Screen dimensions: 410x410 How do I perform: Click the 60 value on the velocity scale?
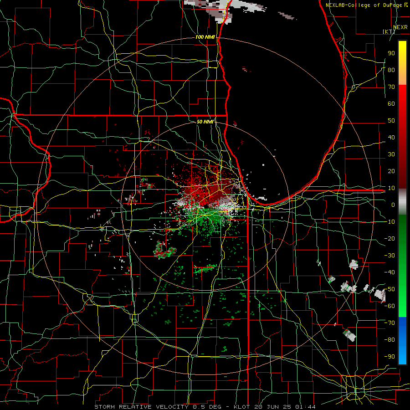[x=391, y=103]
